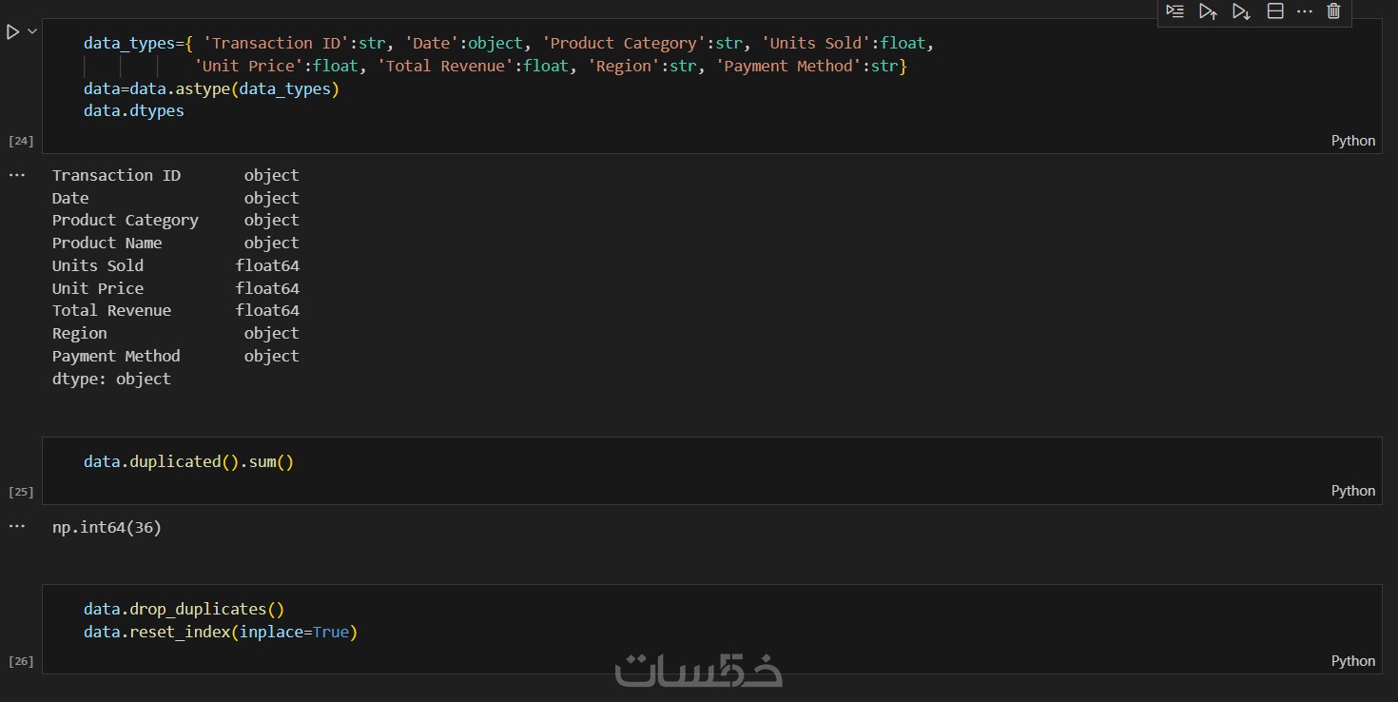Open the output actions ellipsis beside the dtypes output
Image resolution: width=1398 pixels, height=702 pixels.
17,176
